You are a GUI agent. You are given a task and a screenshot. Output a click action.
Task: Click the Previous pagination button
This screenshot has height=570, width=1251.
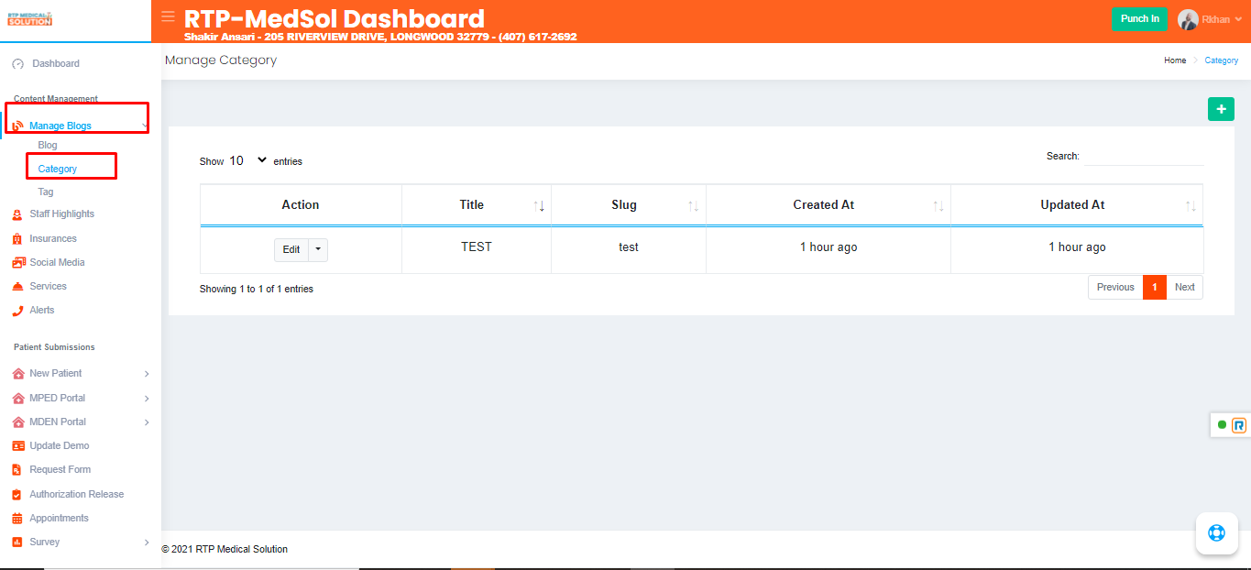coord(1115,287)
